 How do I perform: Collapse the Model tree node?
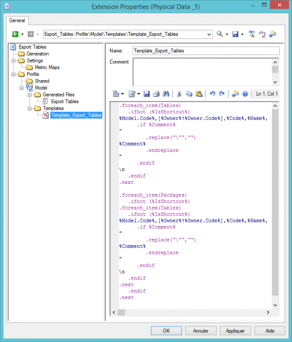(21, 88)
